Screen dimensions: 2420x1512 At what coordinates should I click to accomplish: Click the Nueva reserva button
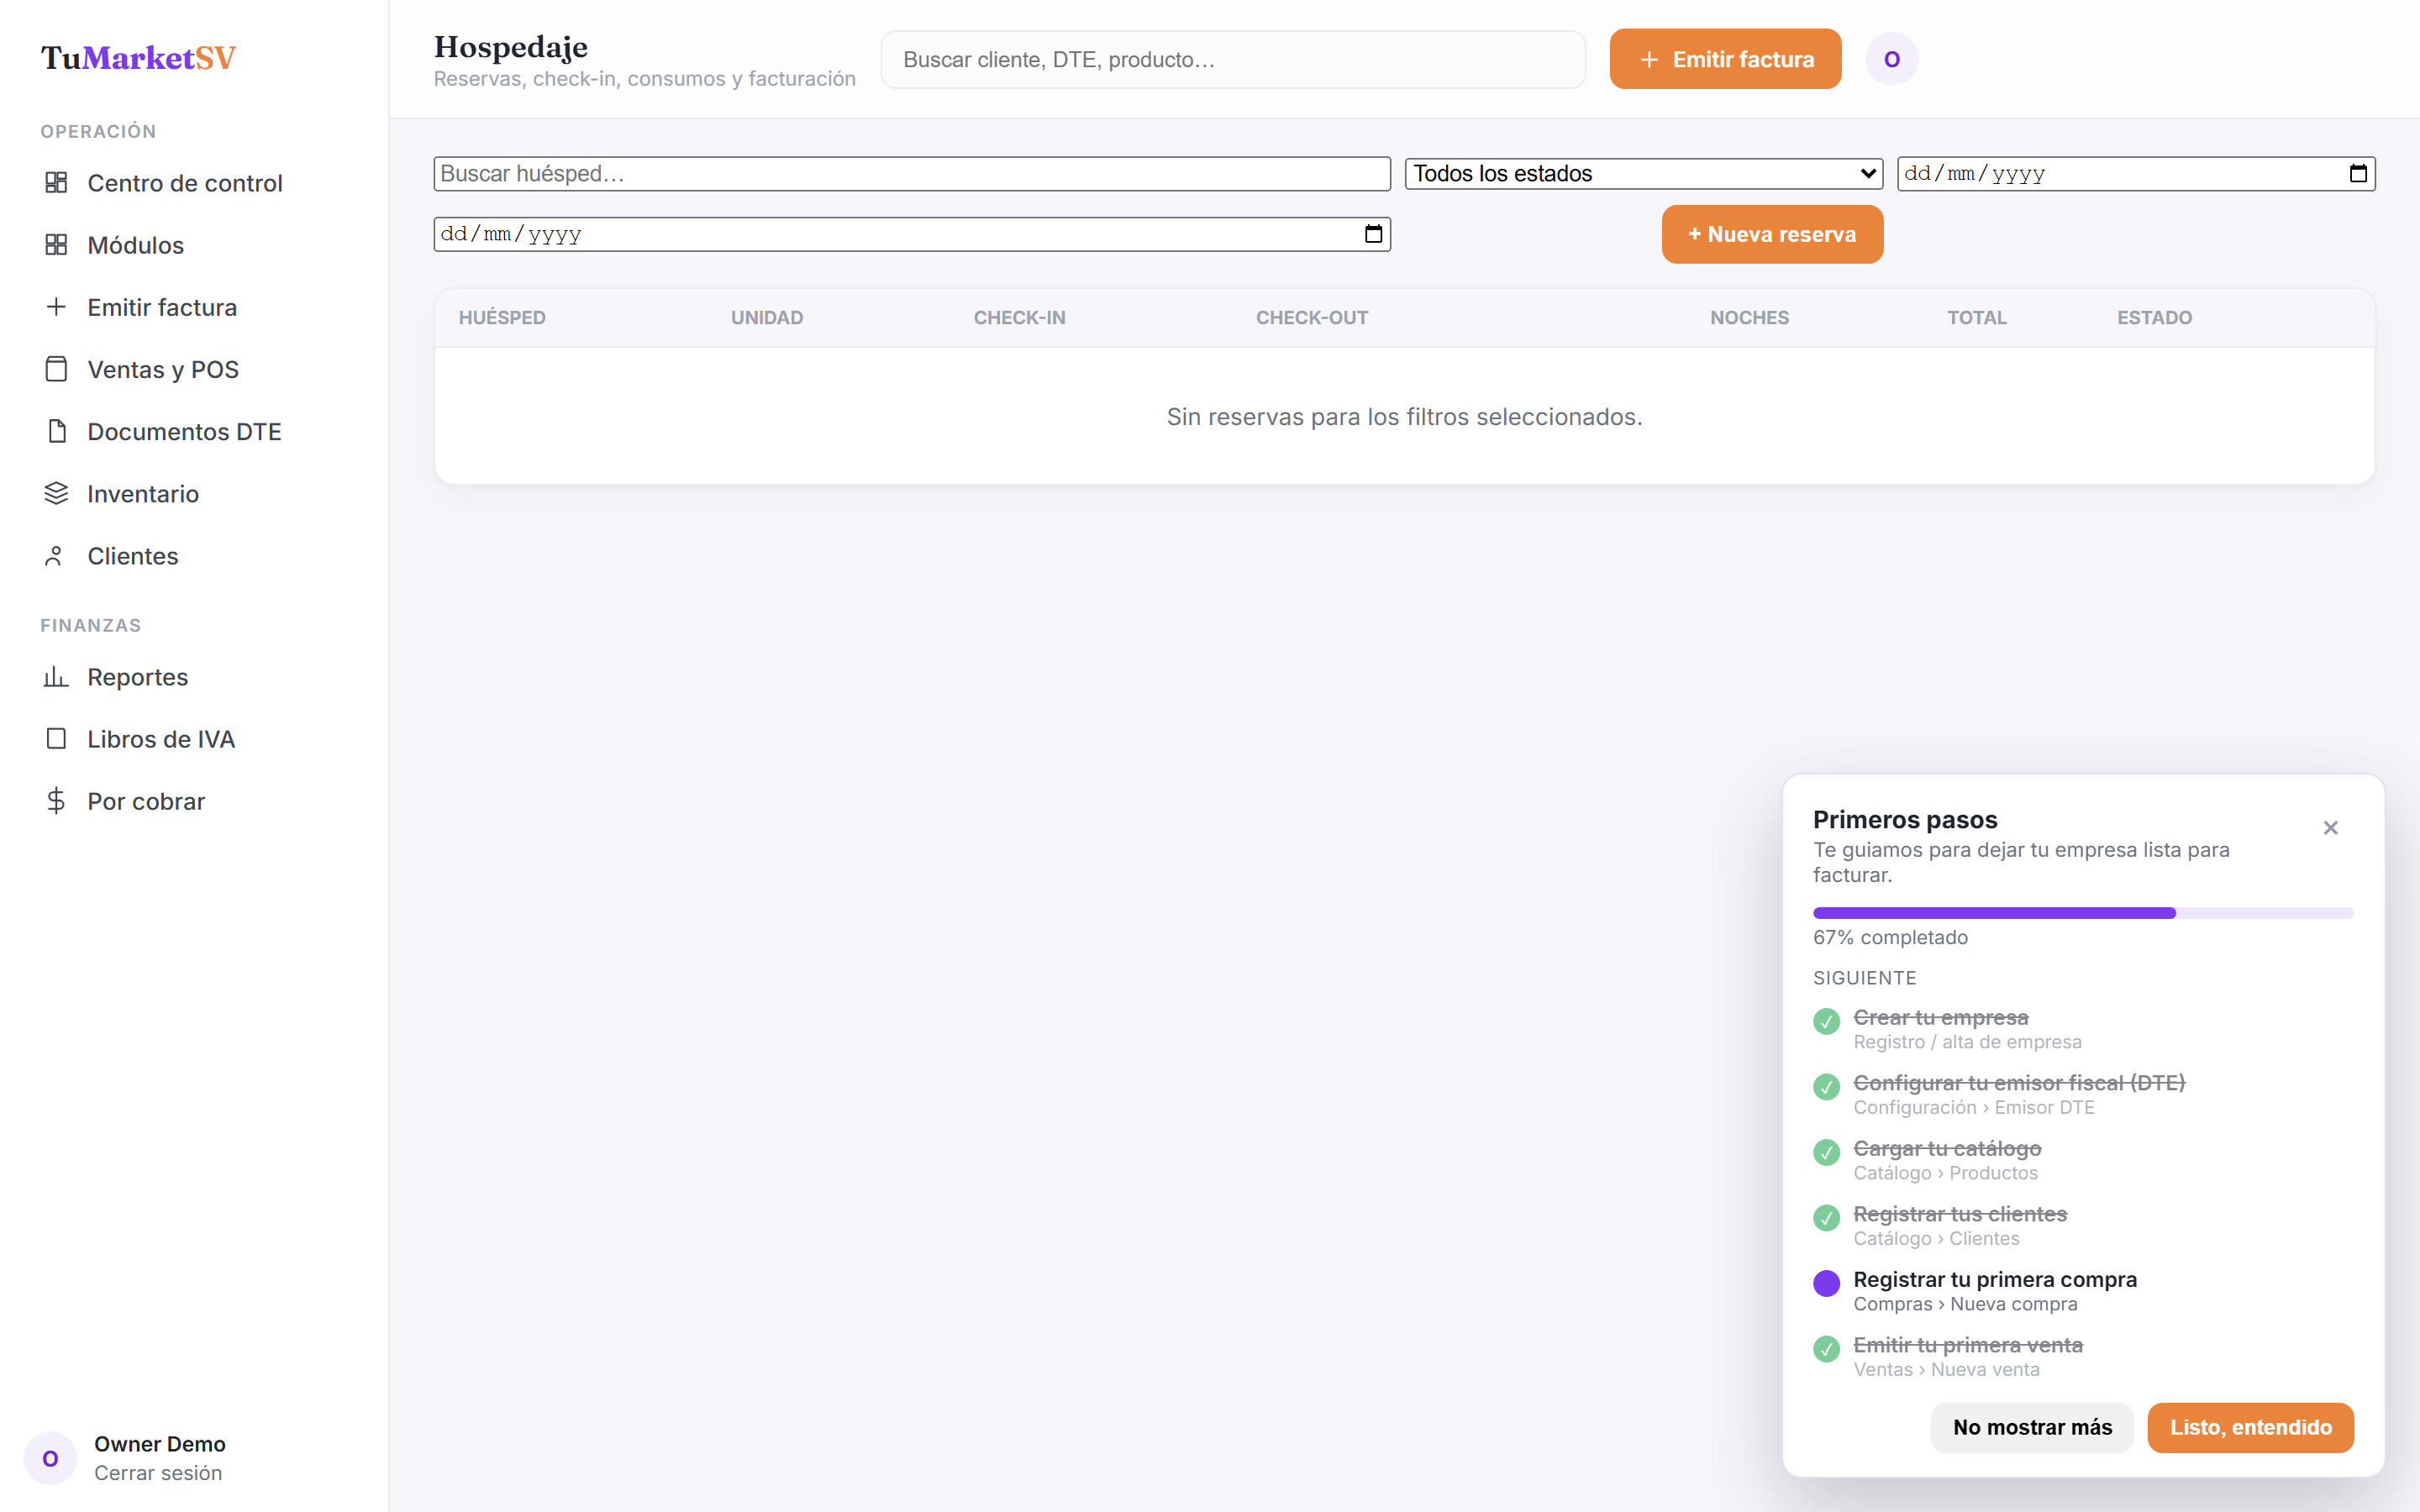(1772, 234)
